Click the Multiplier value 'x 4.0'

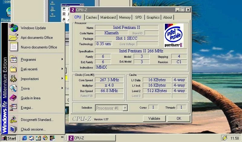coord(109,85)
